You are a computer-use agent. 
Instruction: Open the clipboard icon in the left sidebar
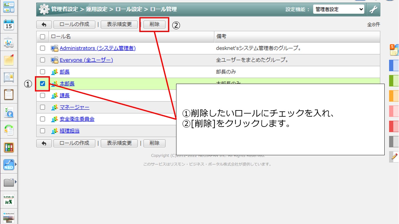click(x=9, y=95)
